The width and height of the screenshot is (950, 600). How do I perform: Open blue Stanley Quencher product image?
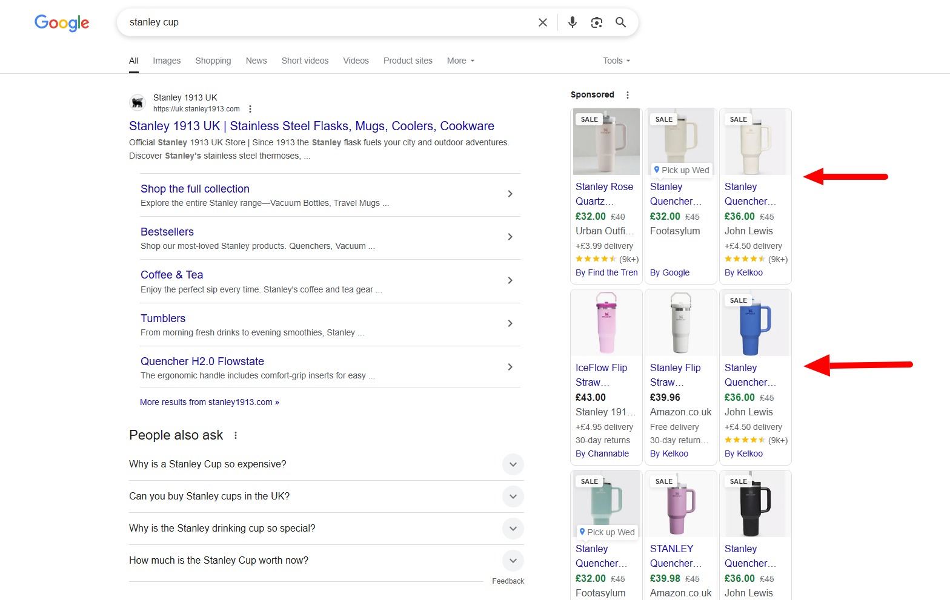click(x=756, y=323)
